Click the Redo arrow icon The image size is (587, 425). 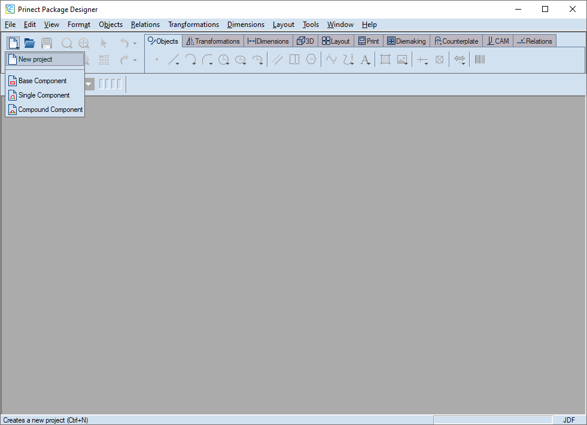click(x=124, y=59)
